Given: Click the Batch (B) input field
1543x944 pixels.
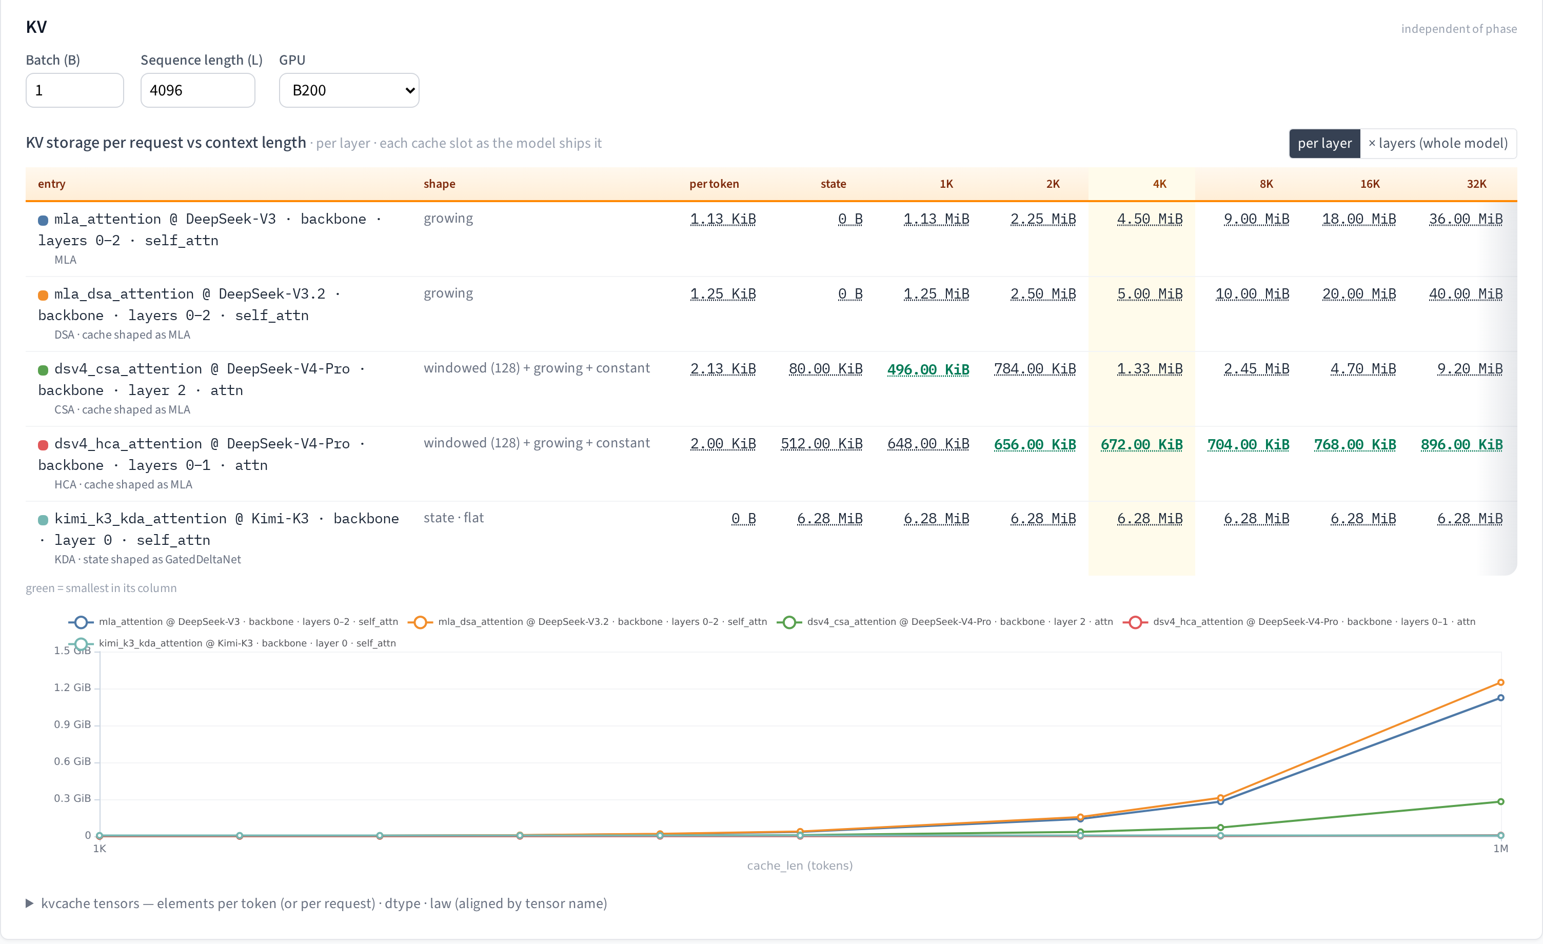Looking at the screenshot, I should coord(74,90).
